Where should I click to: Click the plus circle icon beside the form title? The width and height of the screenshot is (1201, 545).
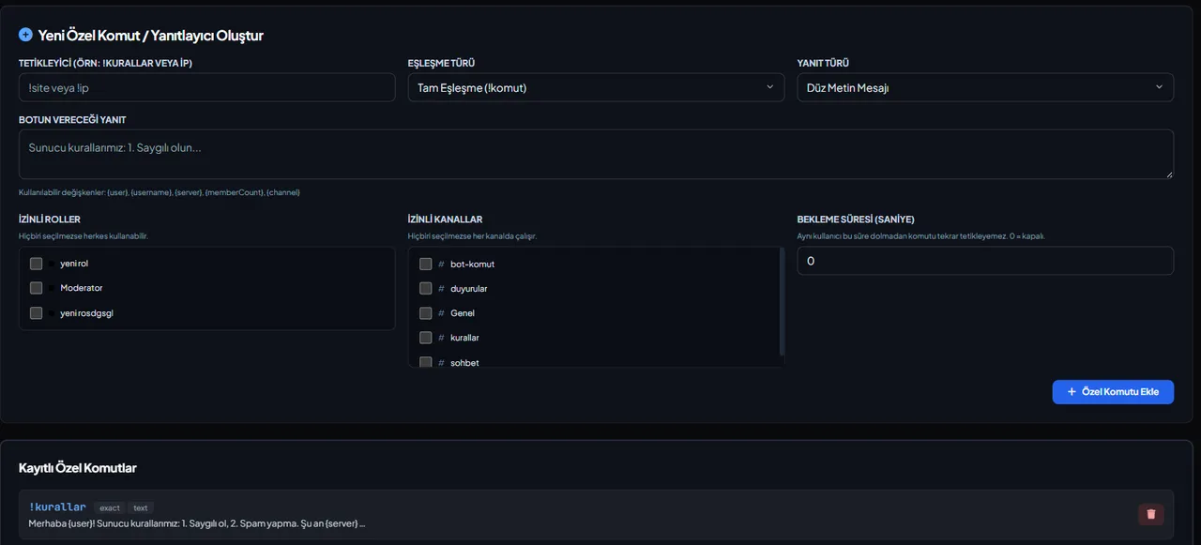[x=25, y=35]
